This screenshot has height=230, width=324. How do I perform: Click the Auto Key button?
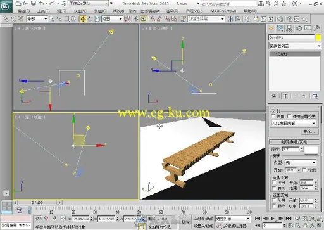coord(203,219)
